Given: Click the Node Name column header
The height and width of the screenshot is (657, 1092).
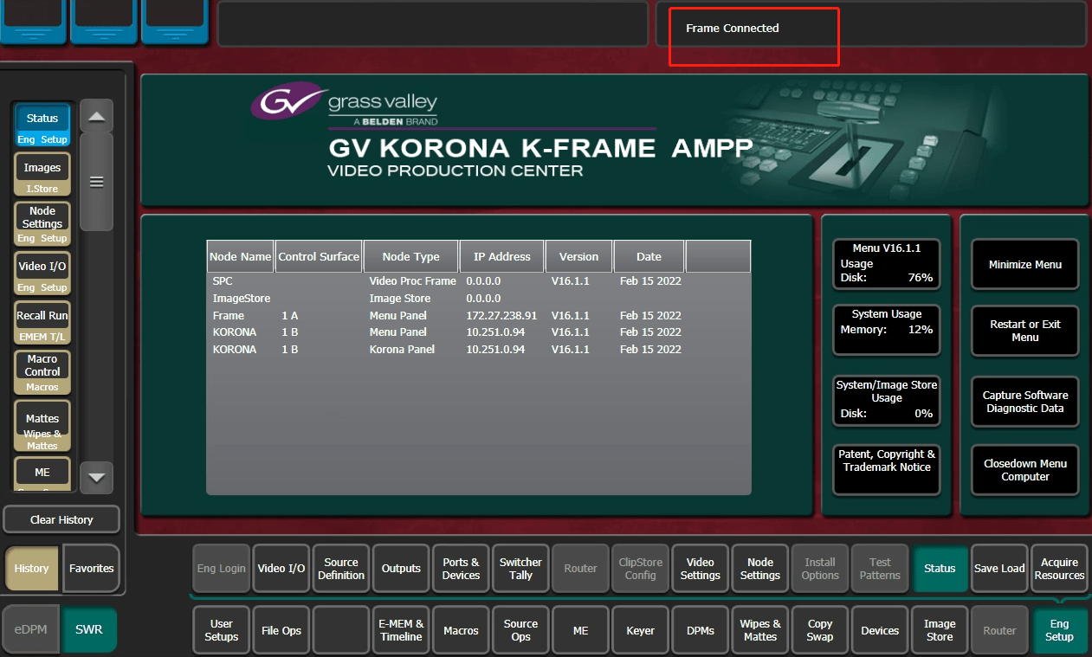Looking at the screenshot, I should pos(240,256).
